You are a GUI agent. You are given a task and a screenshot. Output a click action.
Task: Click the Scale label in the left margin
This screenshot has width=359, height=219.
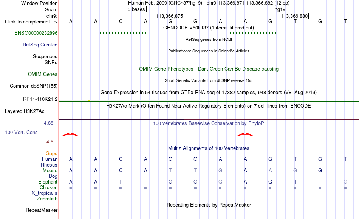[x=51, y=9]
